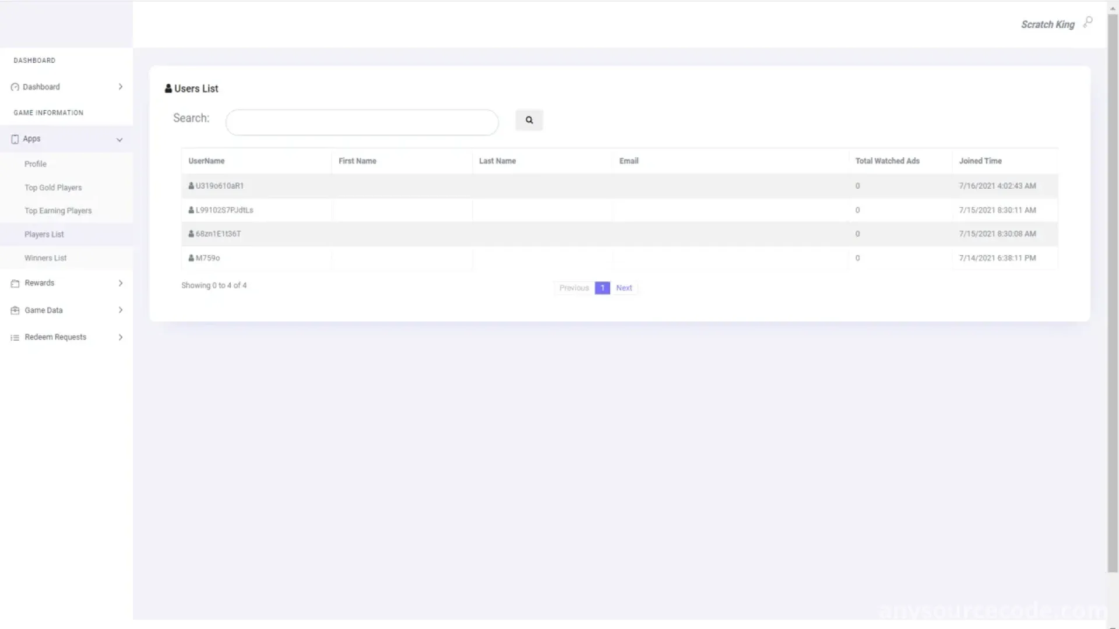Click the key icon near Scratch King
The width and height of the screenshot is (1119, 629).
(x=1088, y=23)
